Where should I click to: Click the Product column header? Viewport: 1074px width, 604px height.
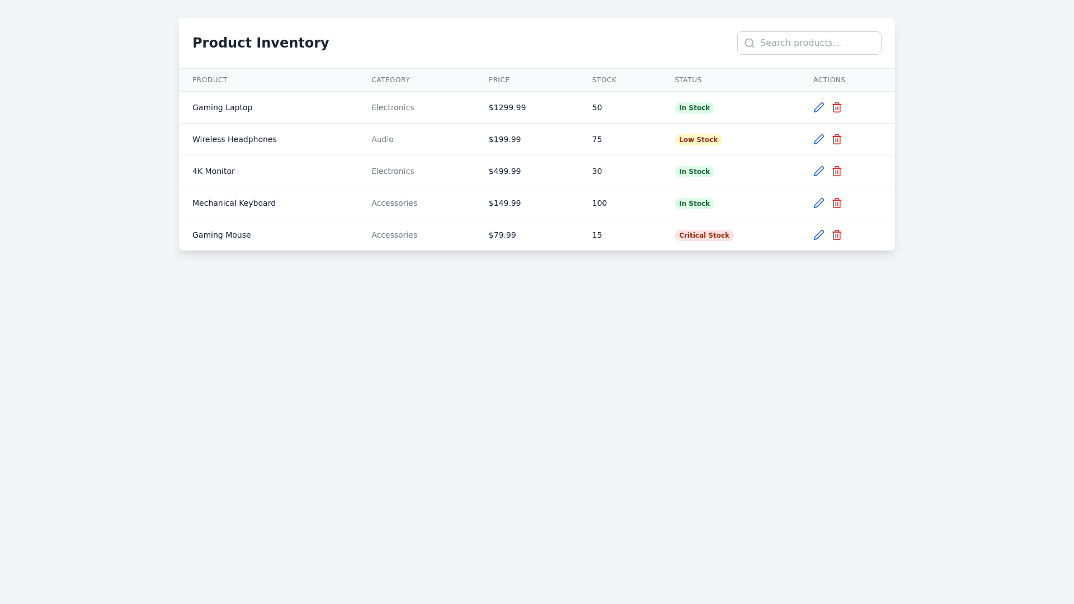point(210,80)
